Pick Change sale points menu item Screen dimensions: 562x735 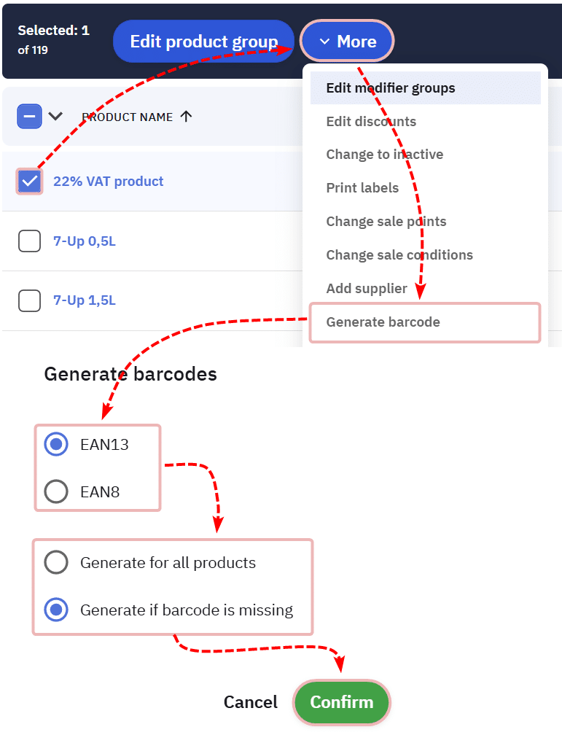[386, 222]
